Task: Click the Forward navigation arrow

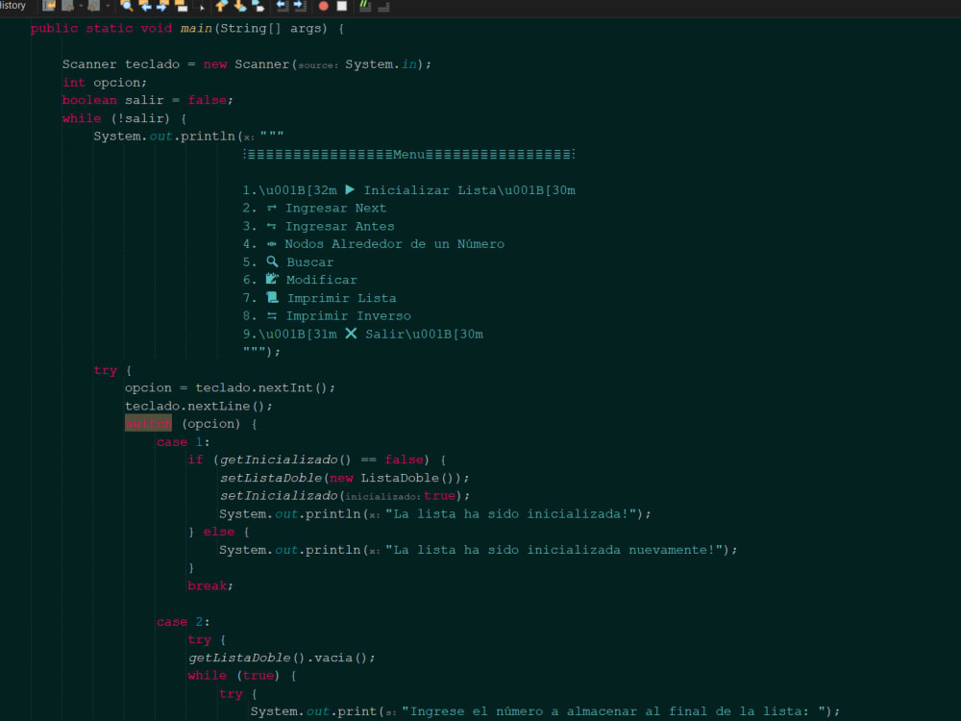Action: click(x=161, y=8)
